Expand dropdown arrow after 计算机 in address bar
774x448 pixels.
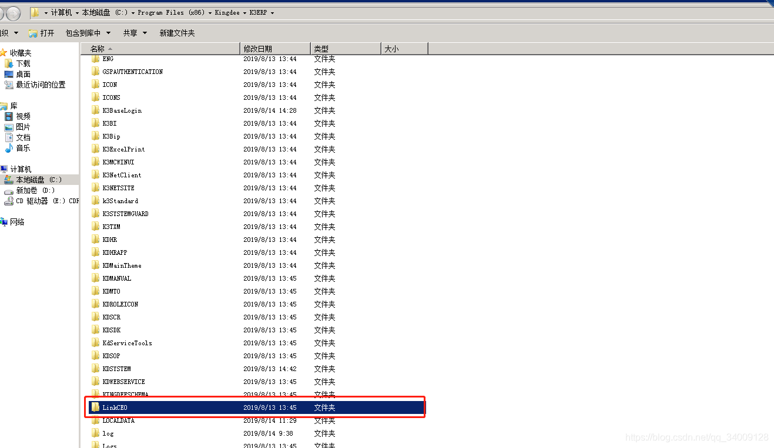78,12
